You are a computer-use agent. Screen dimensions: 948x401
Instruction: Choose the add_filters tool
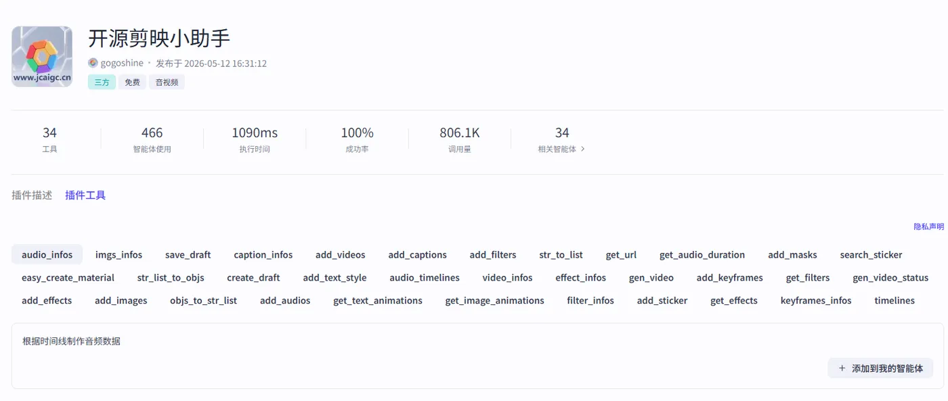pos(493,255)
